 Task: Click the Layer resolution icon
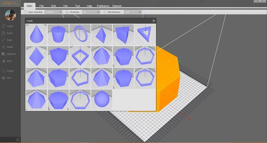point(26,12)
